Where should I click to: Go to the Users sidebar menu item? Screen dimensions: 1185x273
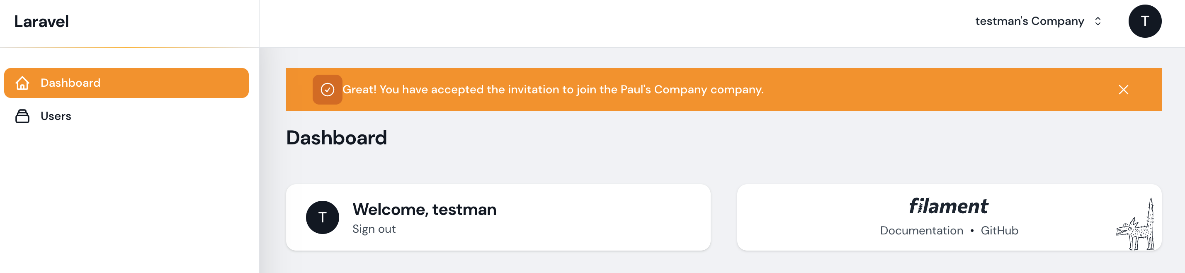coord(56,117)
